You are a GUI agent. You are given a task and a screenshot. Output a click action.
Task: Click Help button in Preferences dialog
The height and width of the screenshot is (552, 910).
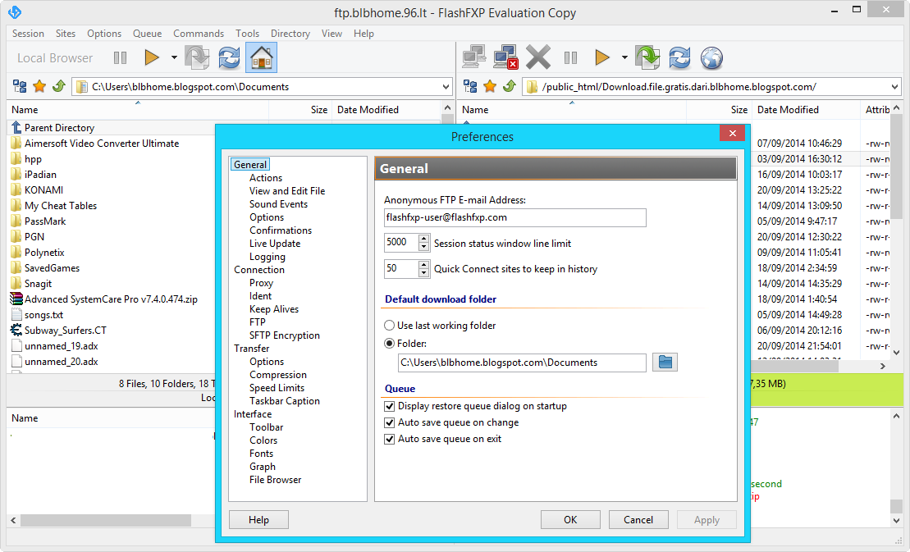[x=258, y=519]
